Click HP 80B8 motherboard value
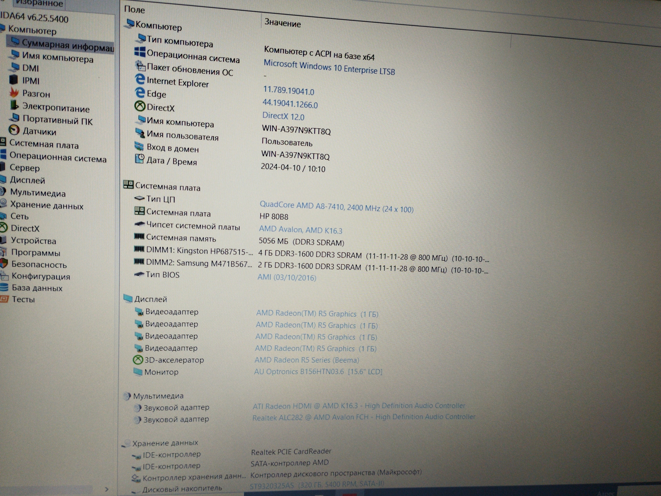This screenshot has height=496, width=661. tap(274, 216)
